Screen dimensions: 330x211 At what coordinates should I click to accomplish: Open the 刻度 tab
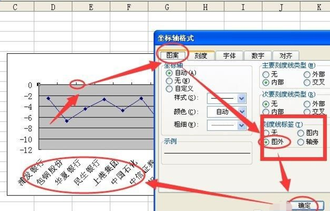(x=201, y=55)
